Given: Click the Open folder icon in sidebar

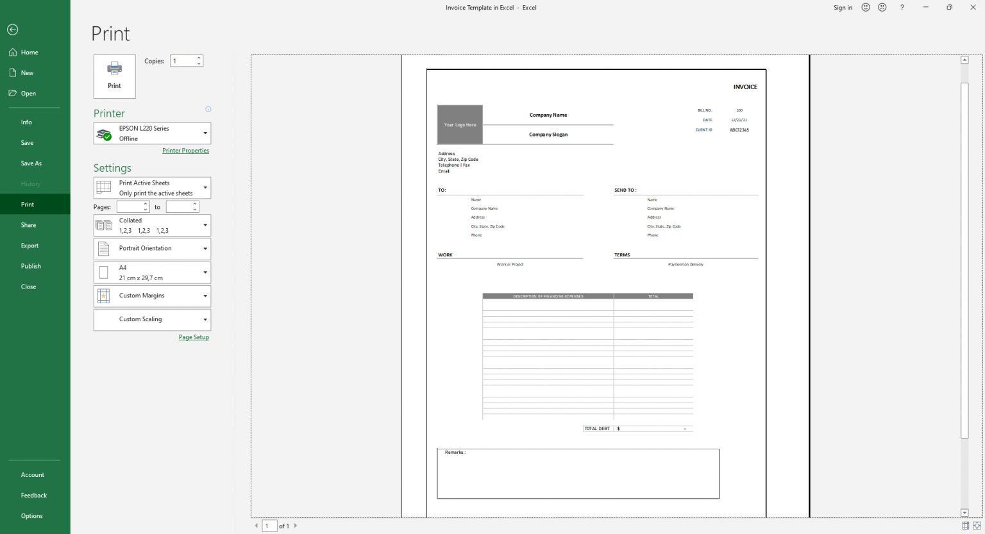Looking at the screenshot, I should (13, 93).
